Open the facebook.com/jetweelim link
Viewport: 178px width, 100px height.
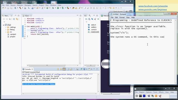153,6
